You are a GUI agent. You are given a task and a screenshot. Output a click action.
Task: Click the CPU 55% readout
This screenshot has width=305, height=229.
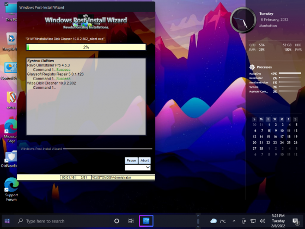257,45
